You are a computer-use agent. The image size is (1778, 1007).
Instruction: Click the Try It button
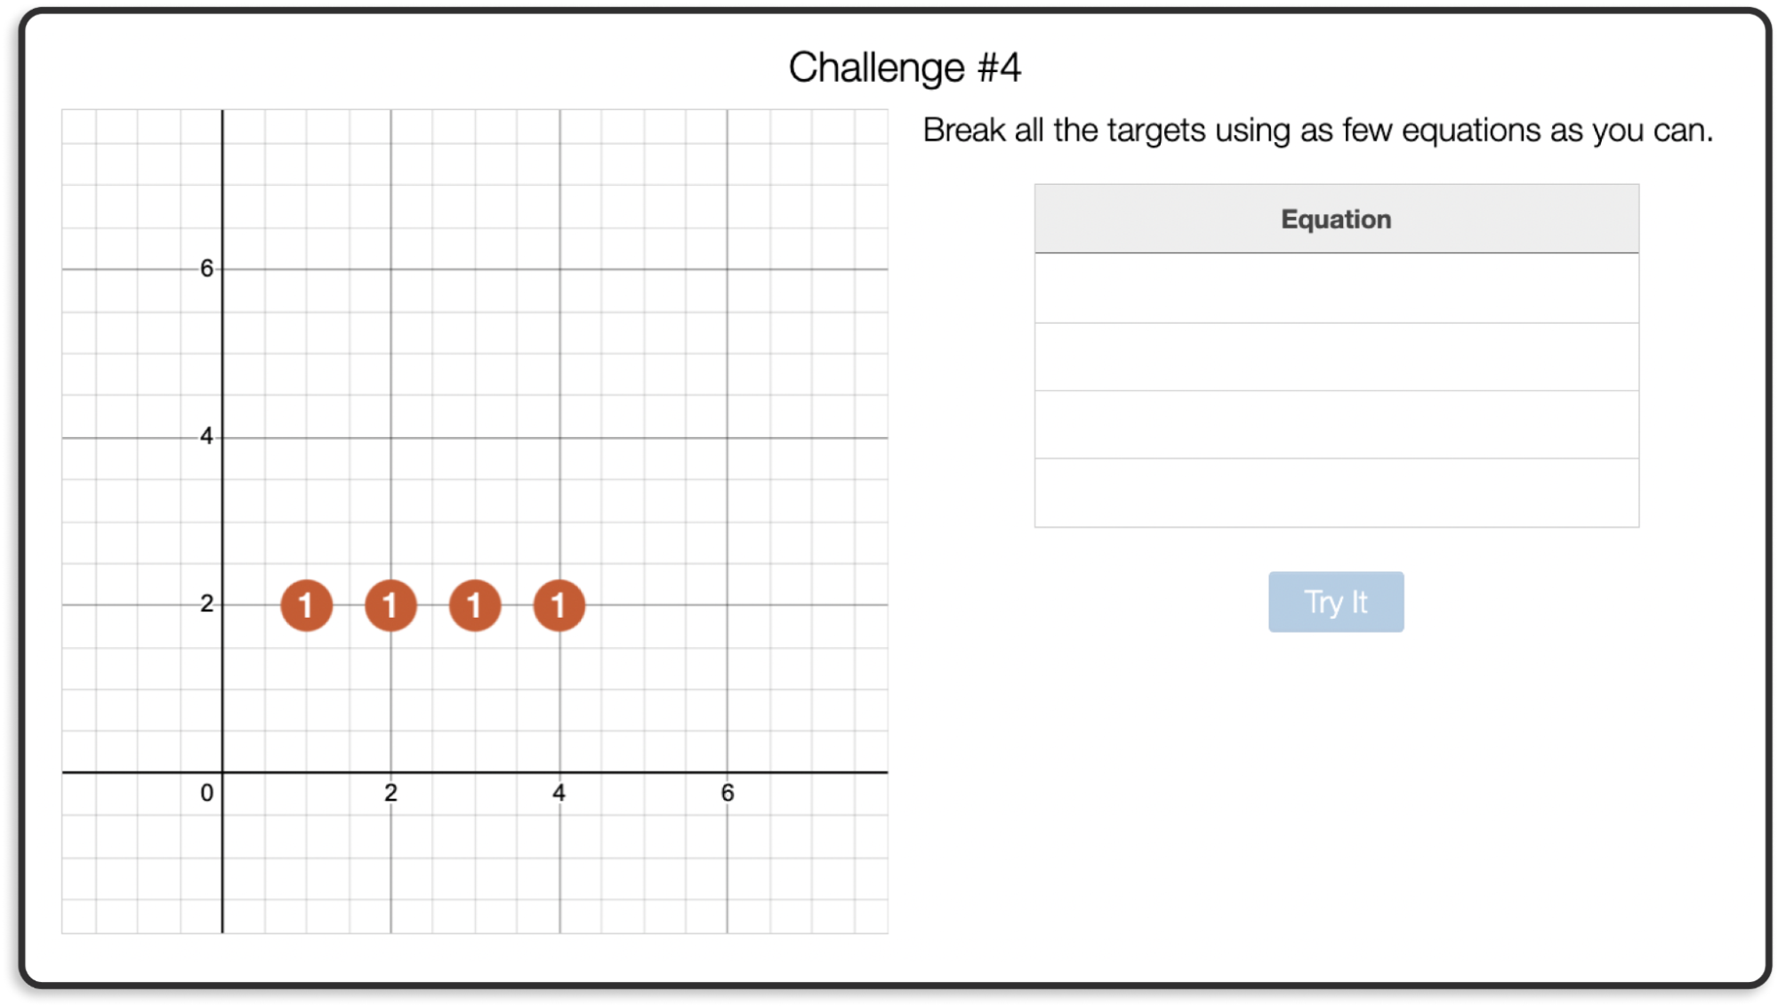click(x=1335, y=602)
